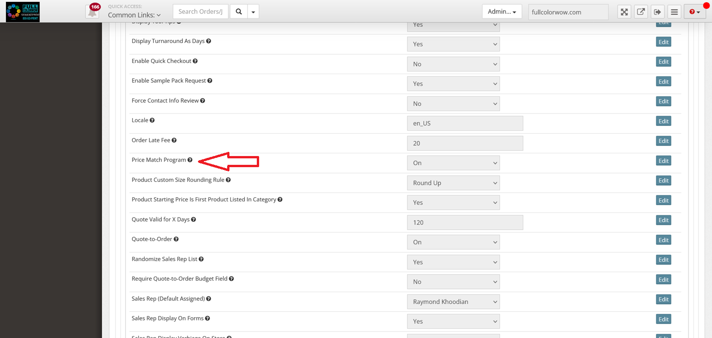Image resolution: width=712 pixels, height=338 pixels.
Task: Open the Admin menu
Action: tap(502, 12)
